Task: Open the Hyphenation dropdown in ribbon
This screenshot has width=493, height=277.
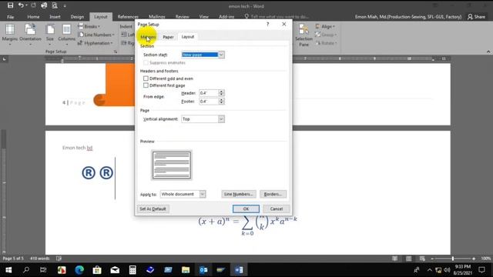Action: click(95, 43)
